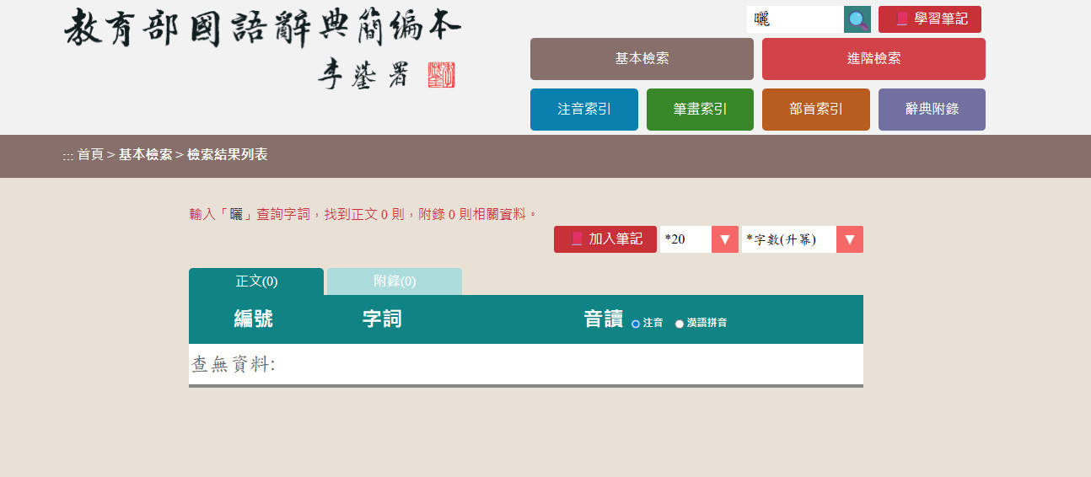Click the 音讀 column header
Screen dimensions: 1091x477
coord(603,319)
